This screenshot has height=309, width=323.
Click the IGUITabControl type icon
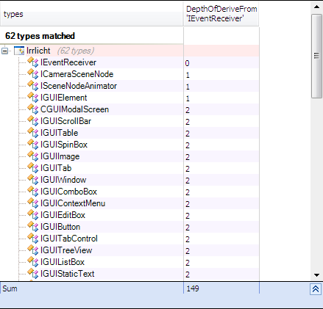coord(33,239)
